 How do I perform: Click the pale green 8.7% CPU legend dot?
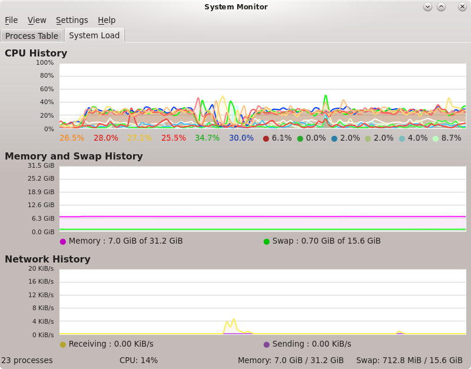pos(436,139)
